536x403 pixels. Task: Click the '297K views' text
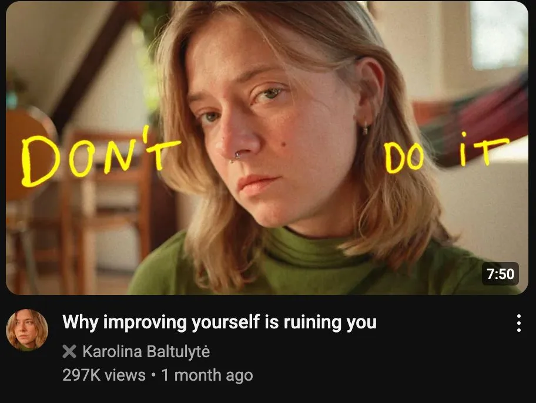[104, 375]
